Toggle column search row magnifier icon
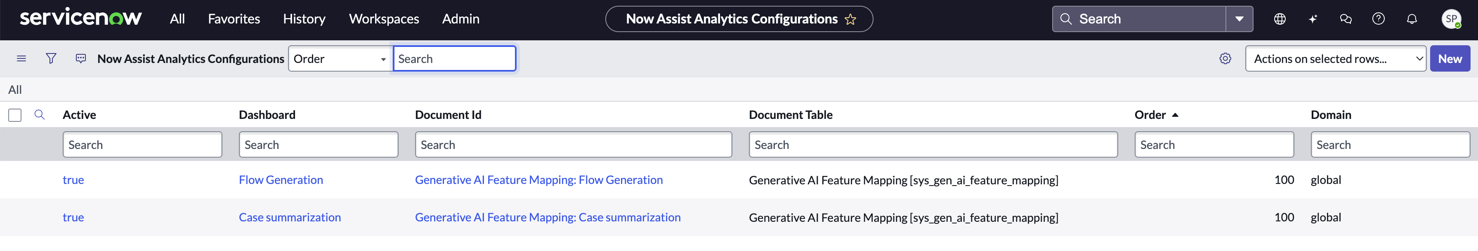The height and width of the screenshot is (251, 1478). (40, 114)
